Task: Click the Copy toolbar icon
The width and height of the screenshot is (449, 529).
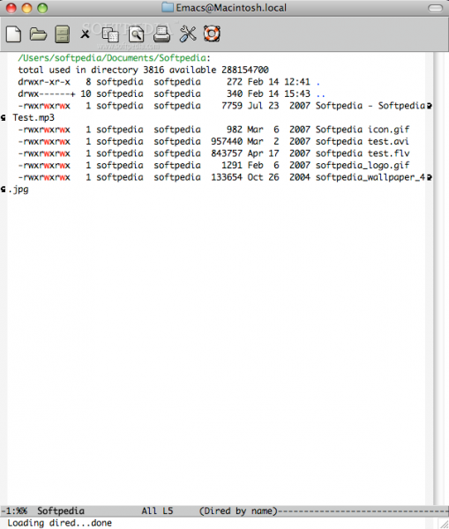Action: [110, 34]
